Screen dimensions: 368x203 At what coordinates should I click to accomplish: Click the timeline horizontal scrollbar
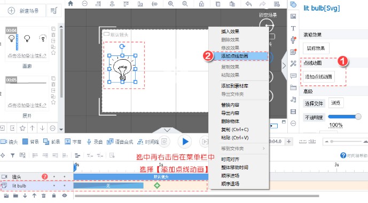click(197, 196)
